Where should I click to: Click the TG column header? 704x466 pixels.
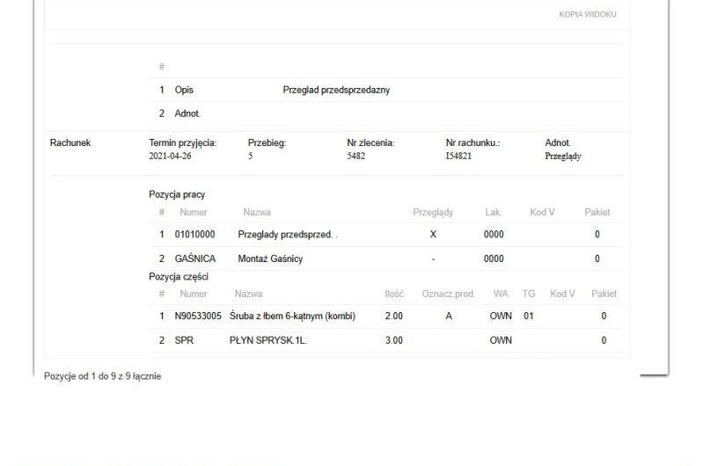[x=529, y=294]
